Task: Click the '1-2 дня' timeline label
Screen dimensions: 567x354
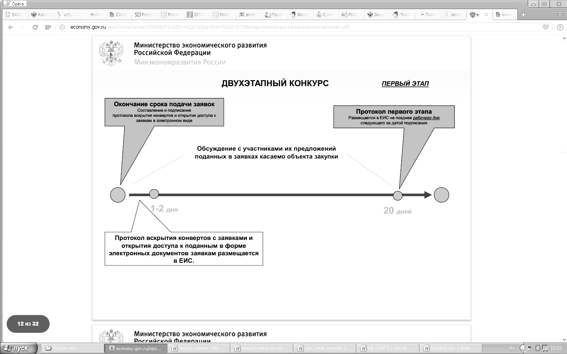Action: (164, 208)
